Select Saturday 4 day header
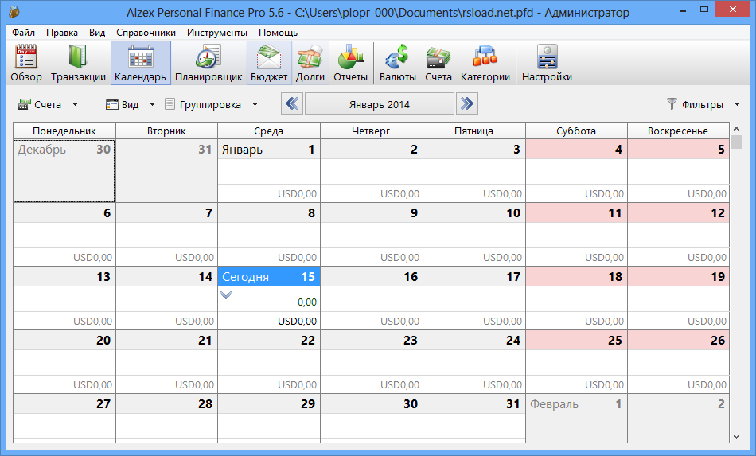Screen dimensions: 756x456 [x=576, y=149]
